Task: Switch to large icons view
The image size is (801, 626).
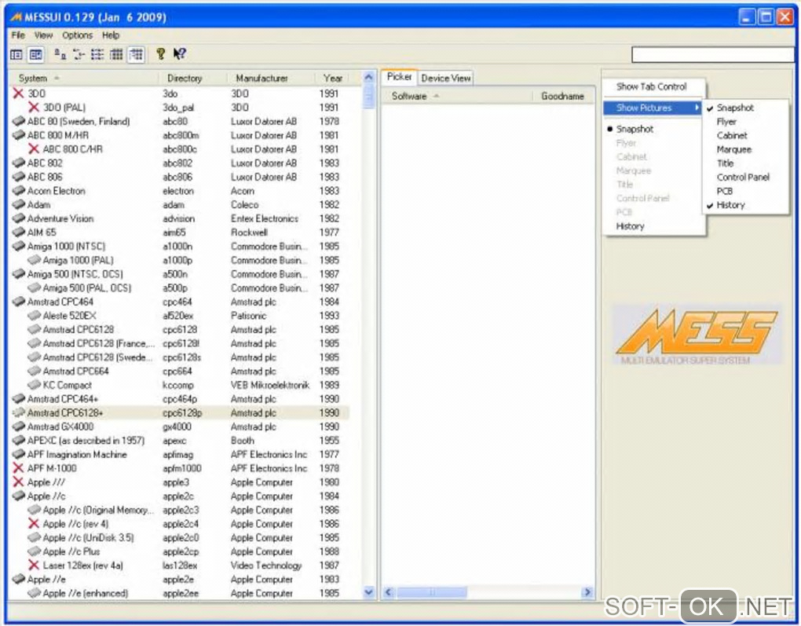Action: click(x=60, y=54)
